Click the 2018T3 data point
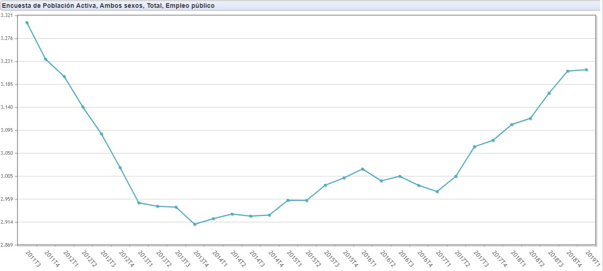The height and width of the screenshot is (271, 603). point(549,93)
